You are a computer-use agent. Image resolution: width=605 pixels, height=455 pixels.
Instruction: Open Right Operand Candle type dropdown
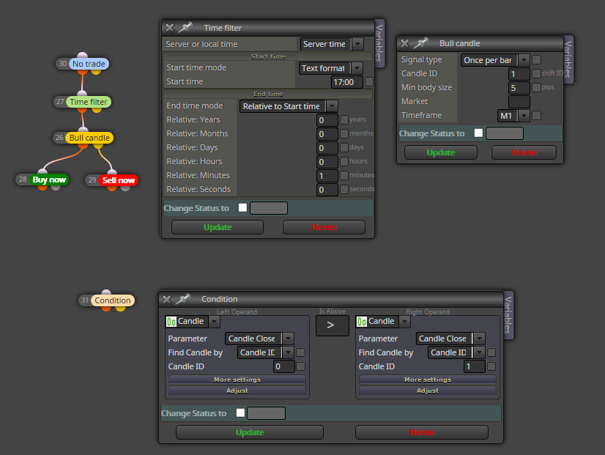[404, 322]
